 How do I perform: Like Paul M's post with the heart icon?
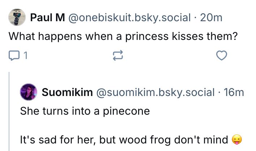tap(222, 55)
